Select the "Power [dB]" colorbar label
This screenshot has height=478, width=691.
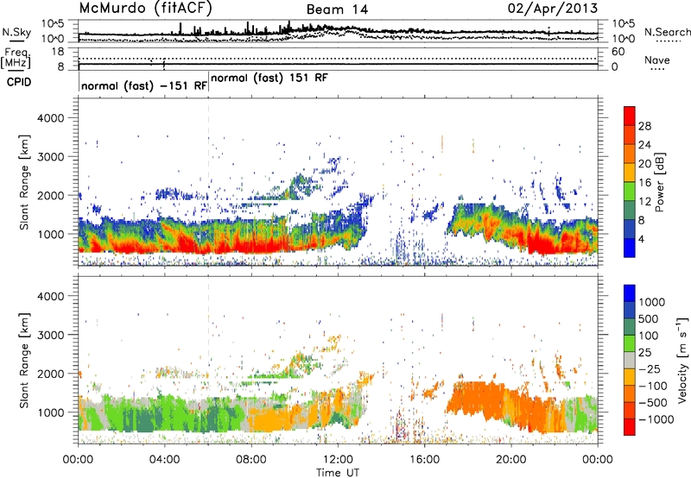pyautogui.click(x=659, y=182)
